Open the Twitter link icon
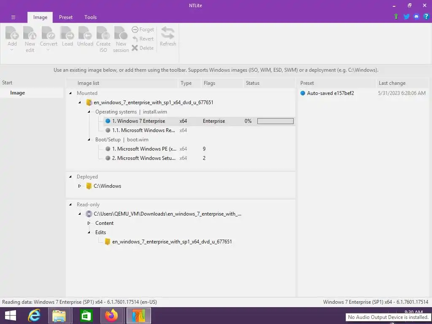Viewport: 432px width, 324px height. click(x=406, y=16)
